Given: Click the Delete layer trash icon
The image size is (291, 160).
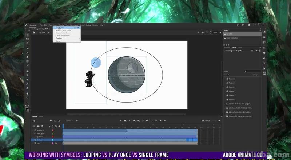Looking at the screenshot, I should (x=42, y=126).
